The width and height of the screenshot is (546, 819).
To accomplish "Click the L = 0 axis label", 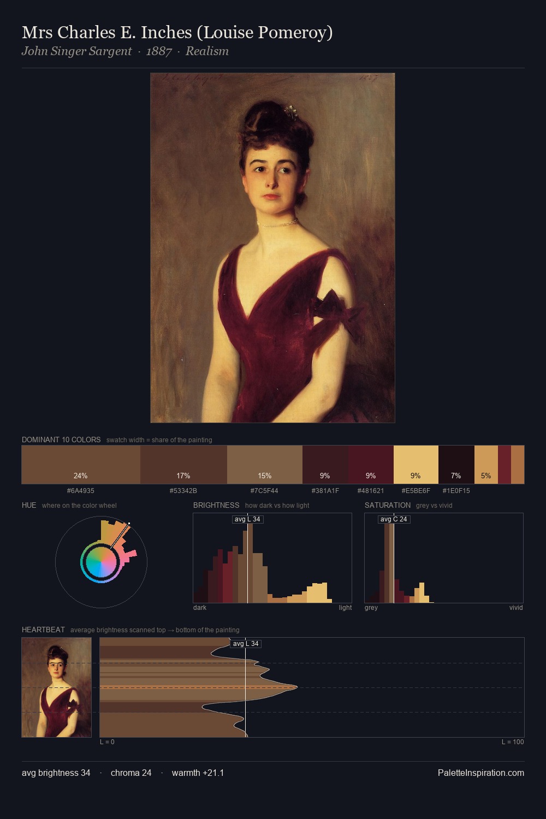I will pos(108,742).
